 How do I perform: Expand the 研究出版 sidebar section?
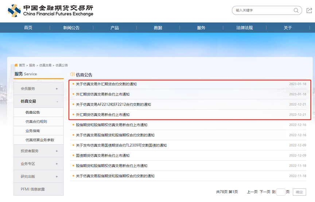click(x=57, y=177)
